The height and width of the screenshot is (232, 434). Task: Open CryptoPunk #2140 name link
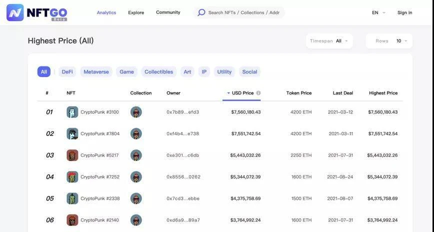99,220
